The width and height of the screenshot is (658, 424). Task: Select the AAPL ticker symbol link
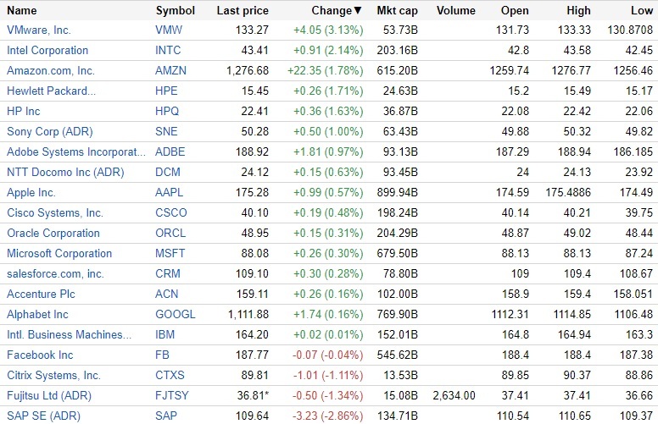coord(170,192)
